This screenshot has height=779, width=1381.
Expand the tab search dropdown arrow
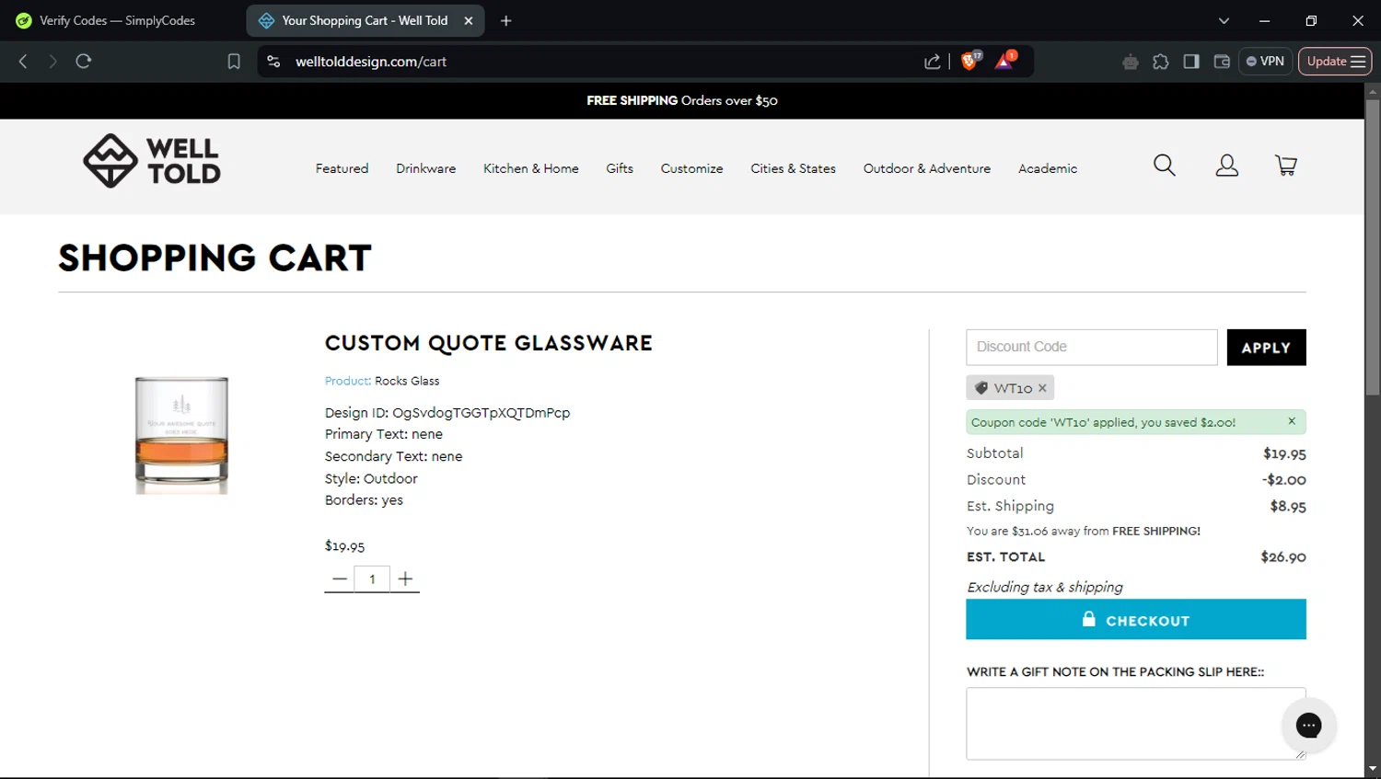click(x=1224, y=20)
